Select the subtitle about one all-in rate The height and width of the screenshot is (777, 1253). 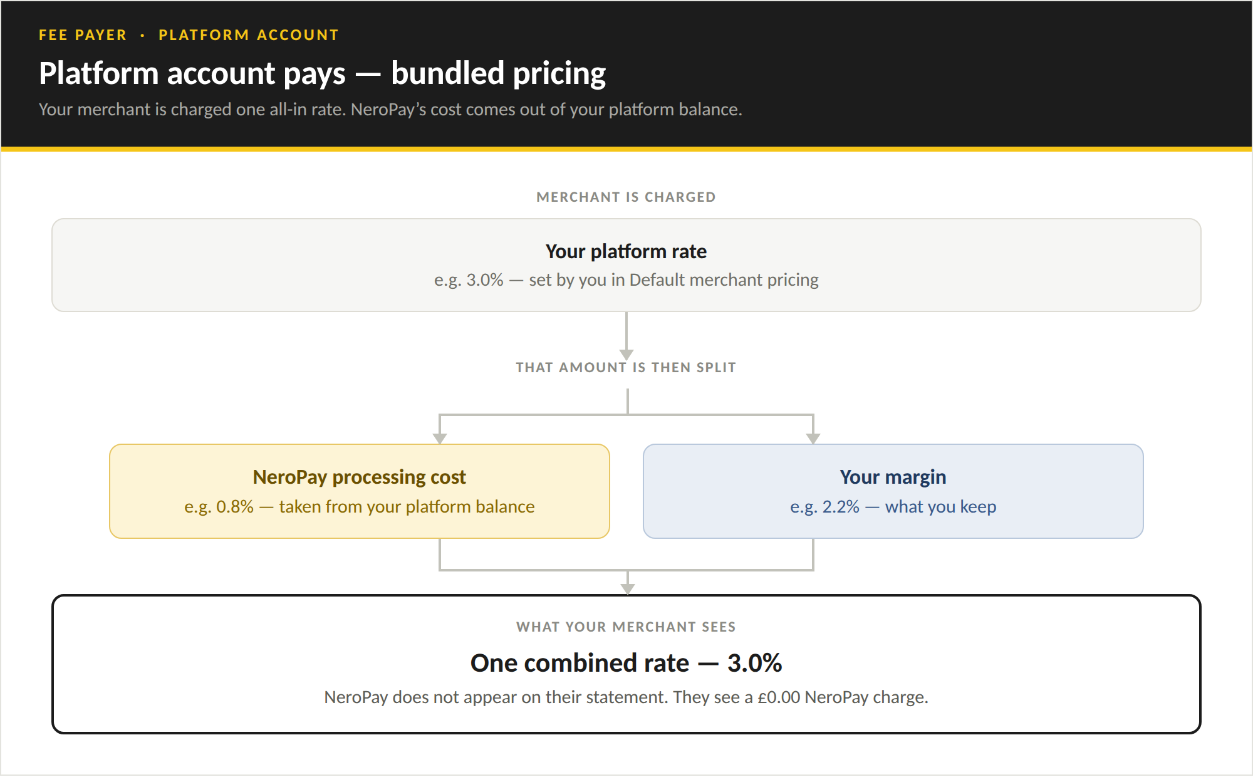(390, 110)
